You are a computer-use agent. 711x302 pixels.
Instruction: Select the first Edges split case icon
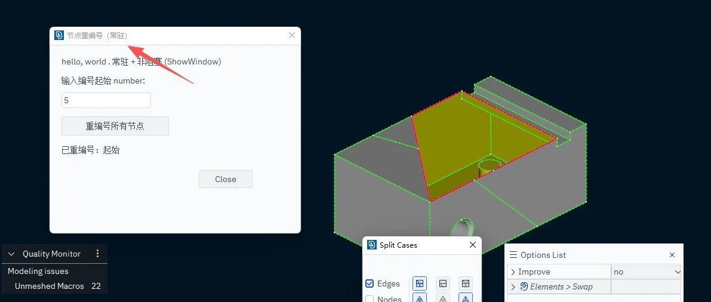coord(420,284)
